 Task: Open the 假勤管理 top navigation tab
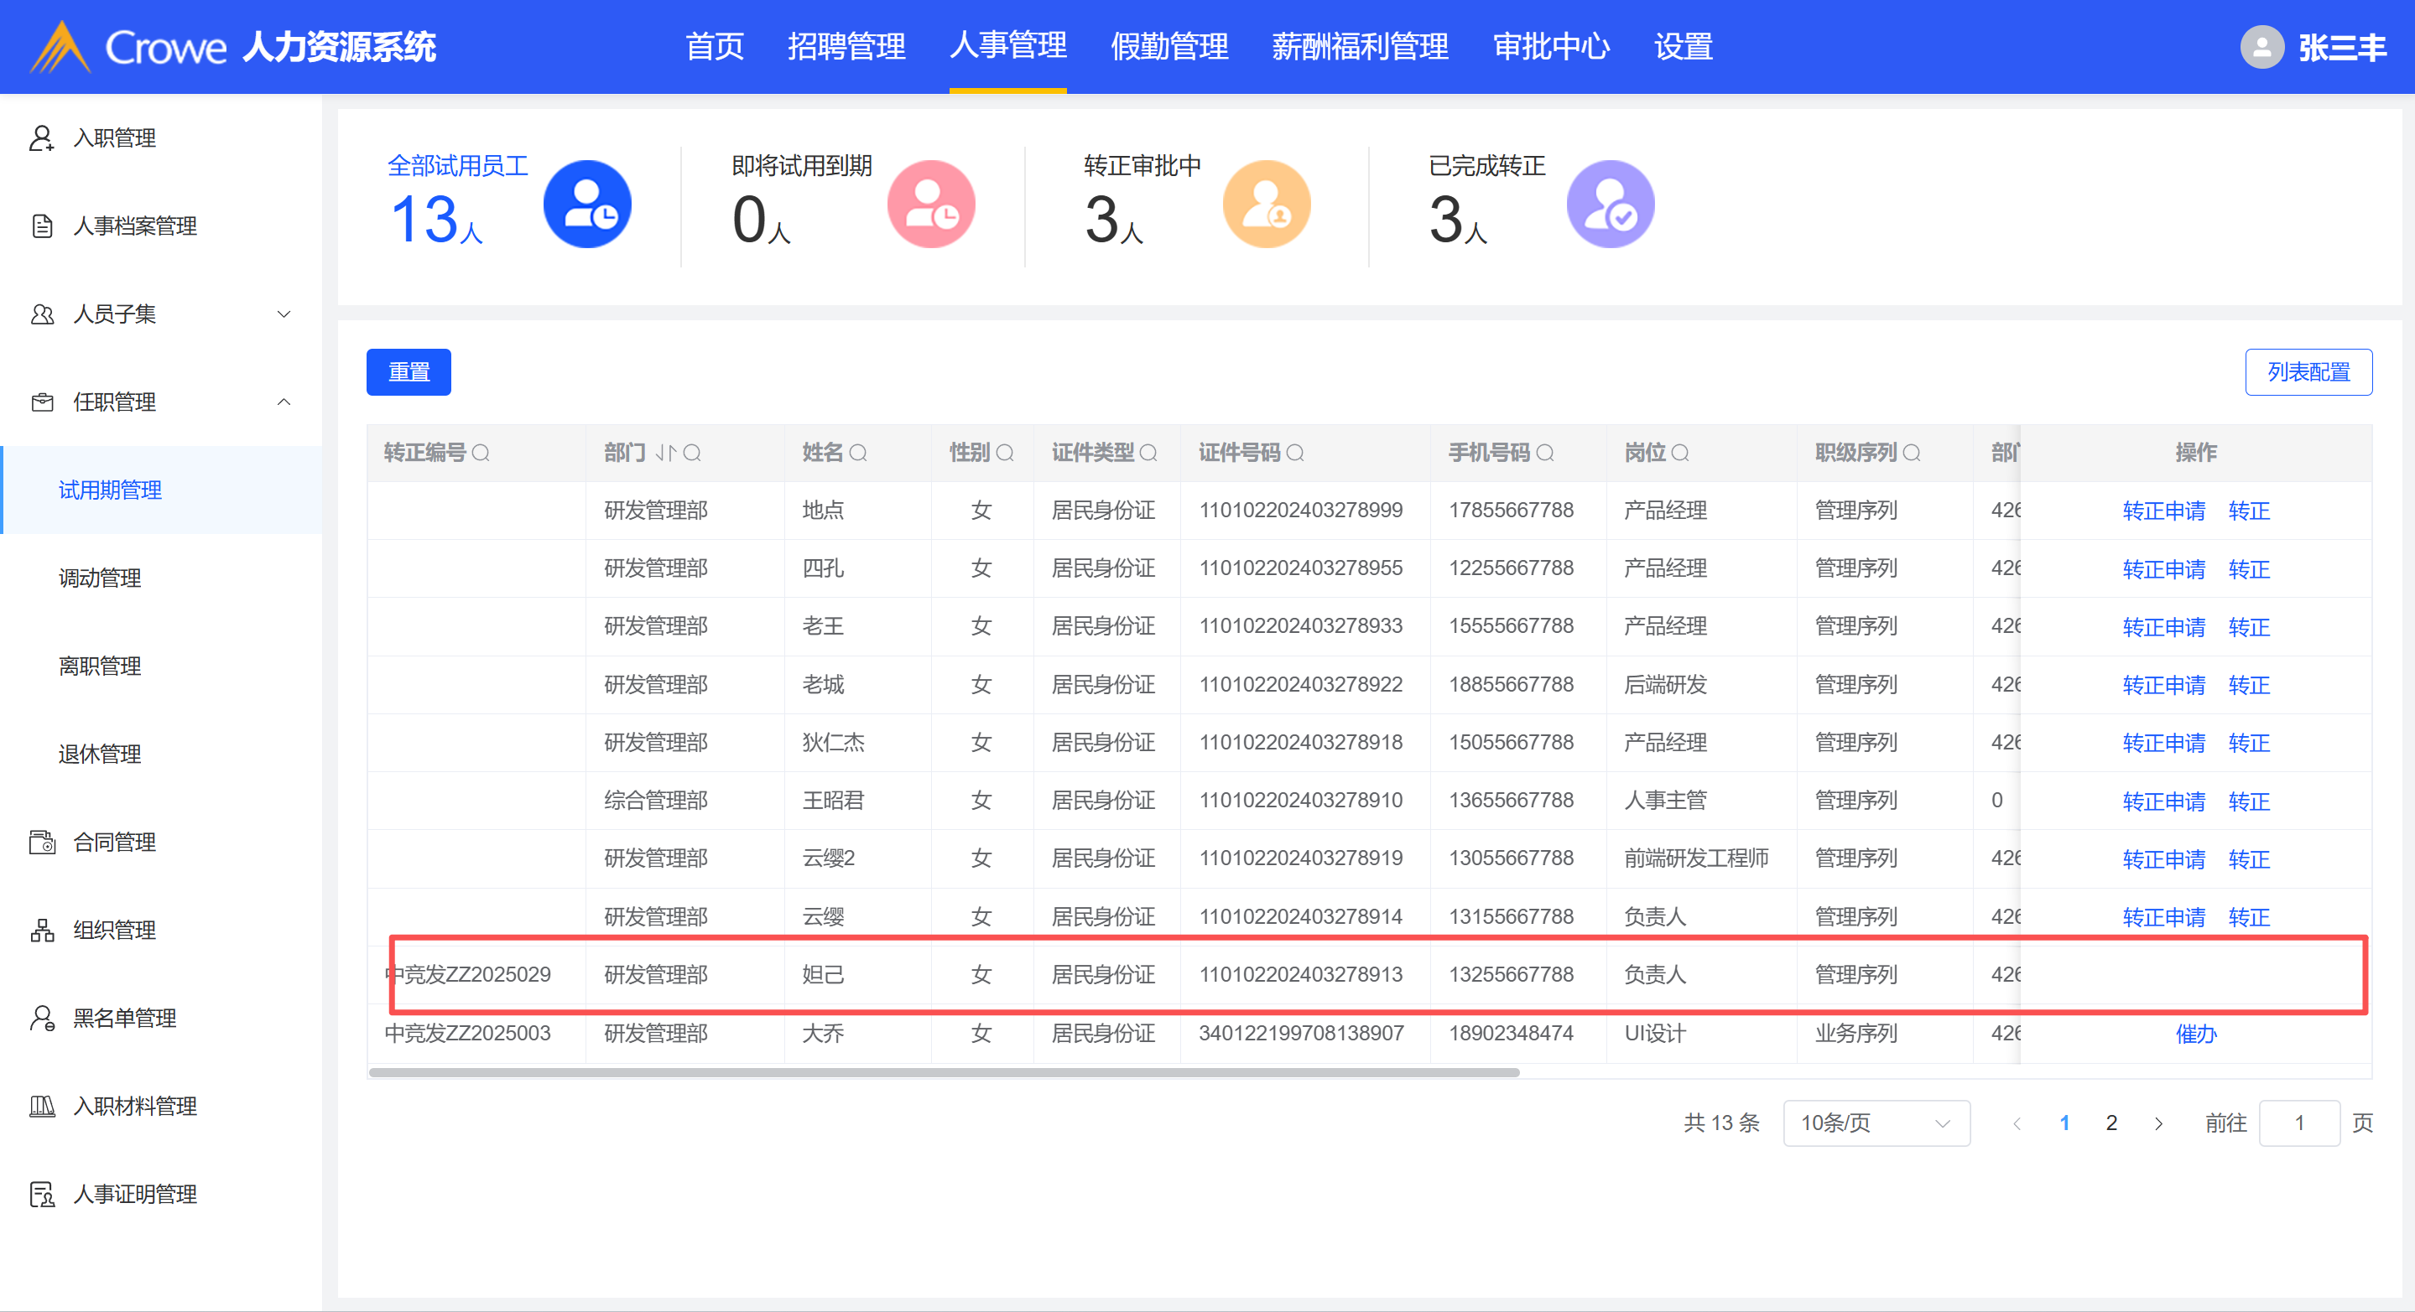point(1168,47)
